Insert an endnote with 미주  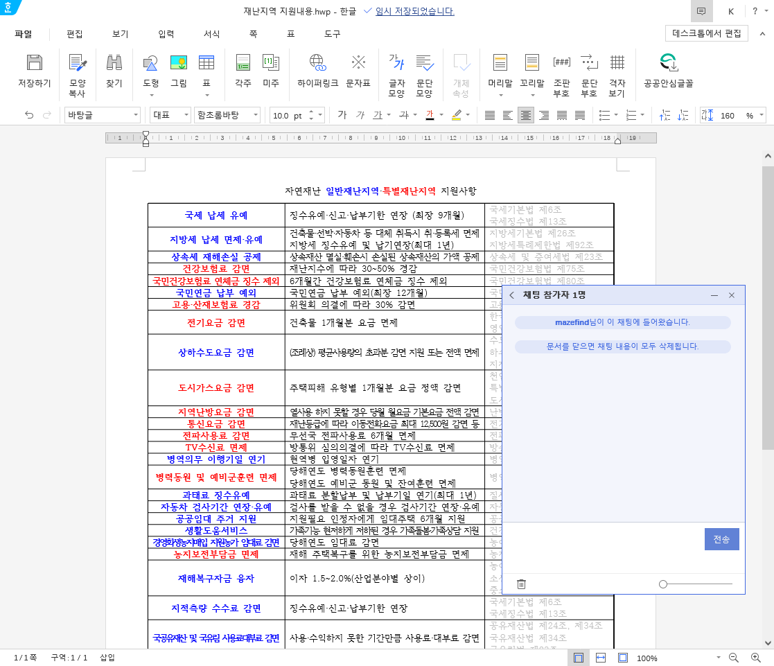pyautogui.click(x=271, y=63)
